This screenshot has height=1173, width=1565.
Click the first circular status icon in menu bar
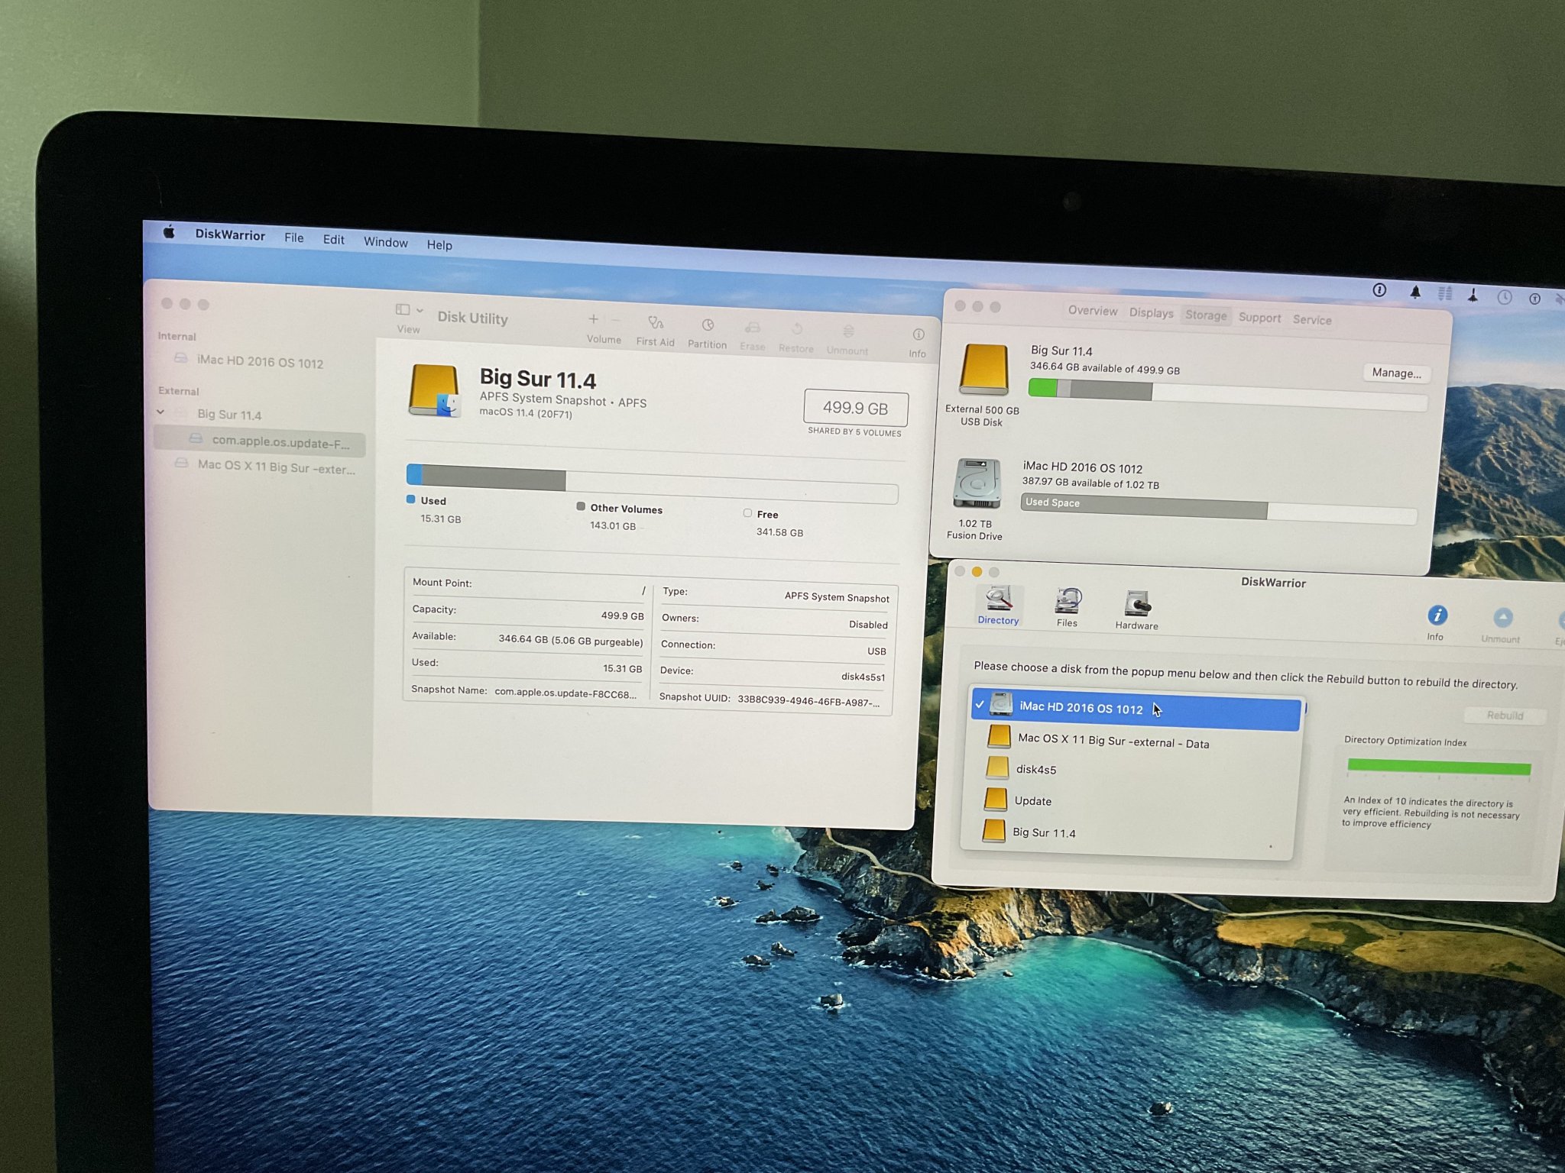[1379, 290]
